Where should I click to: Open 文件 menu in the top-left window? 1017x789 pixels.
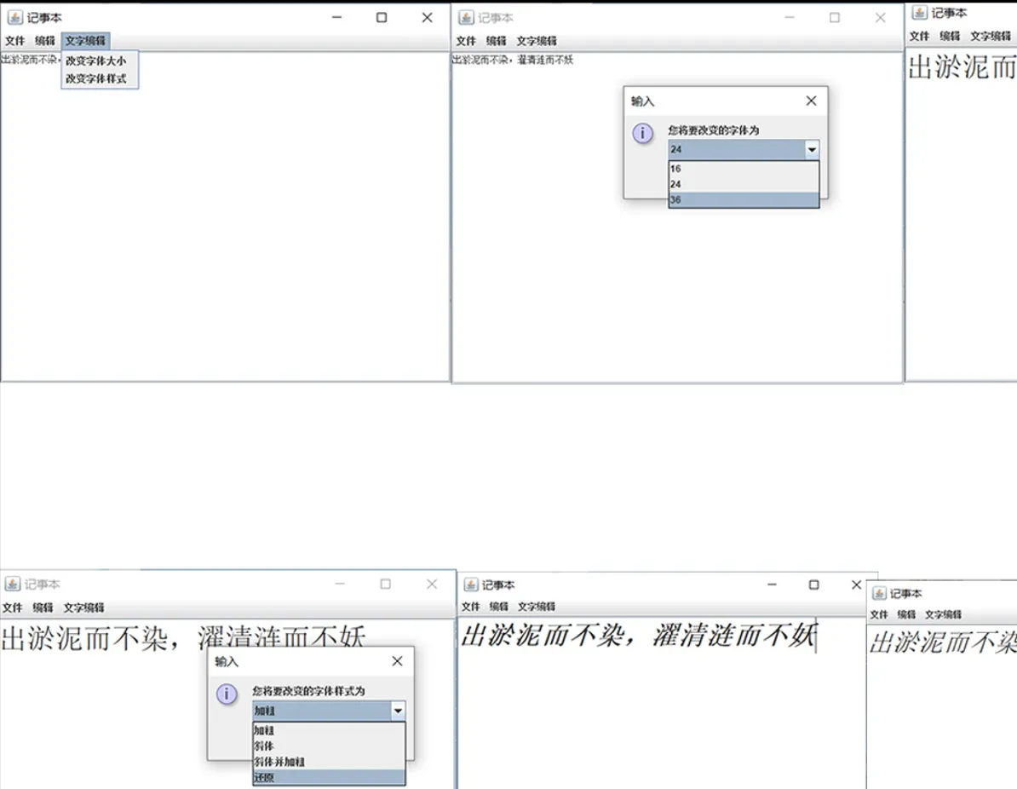[15, 41]
